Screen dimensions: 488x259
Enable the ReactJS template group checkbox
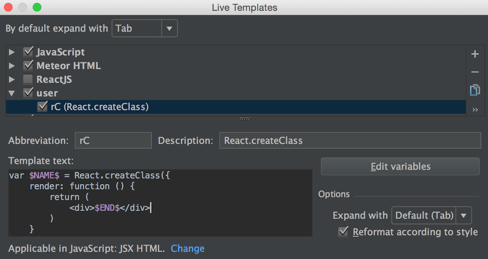pyautogui.click(x=28, y=79)
